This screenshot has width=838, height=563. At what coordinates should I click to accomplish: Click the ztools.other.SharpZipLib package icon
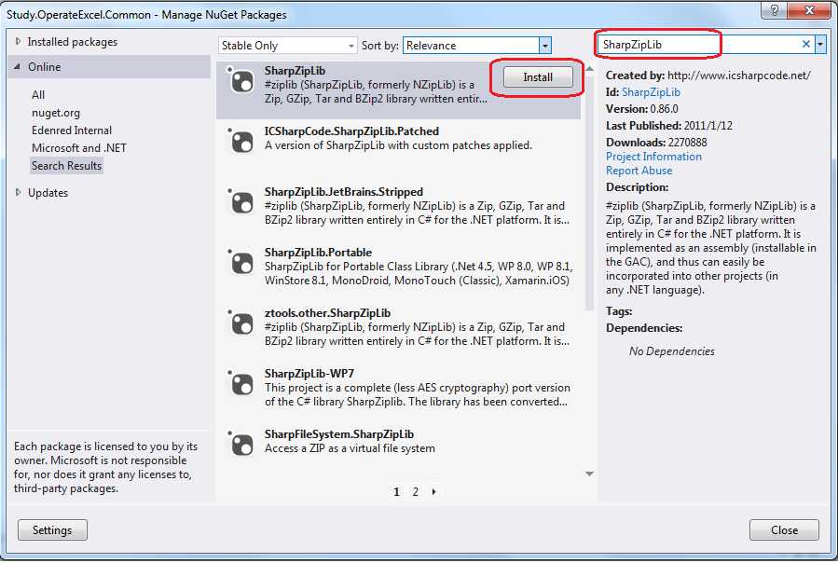tap(241, 323)
